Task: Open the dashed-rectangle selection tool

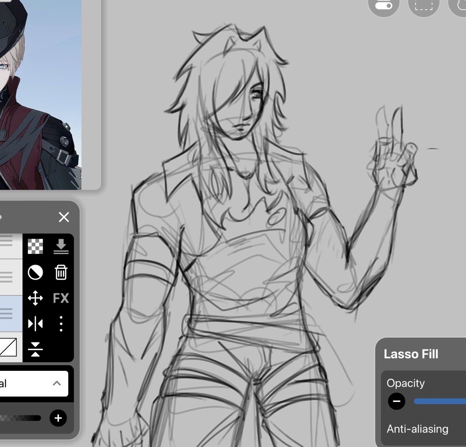Action: 424,5
